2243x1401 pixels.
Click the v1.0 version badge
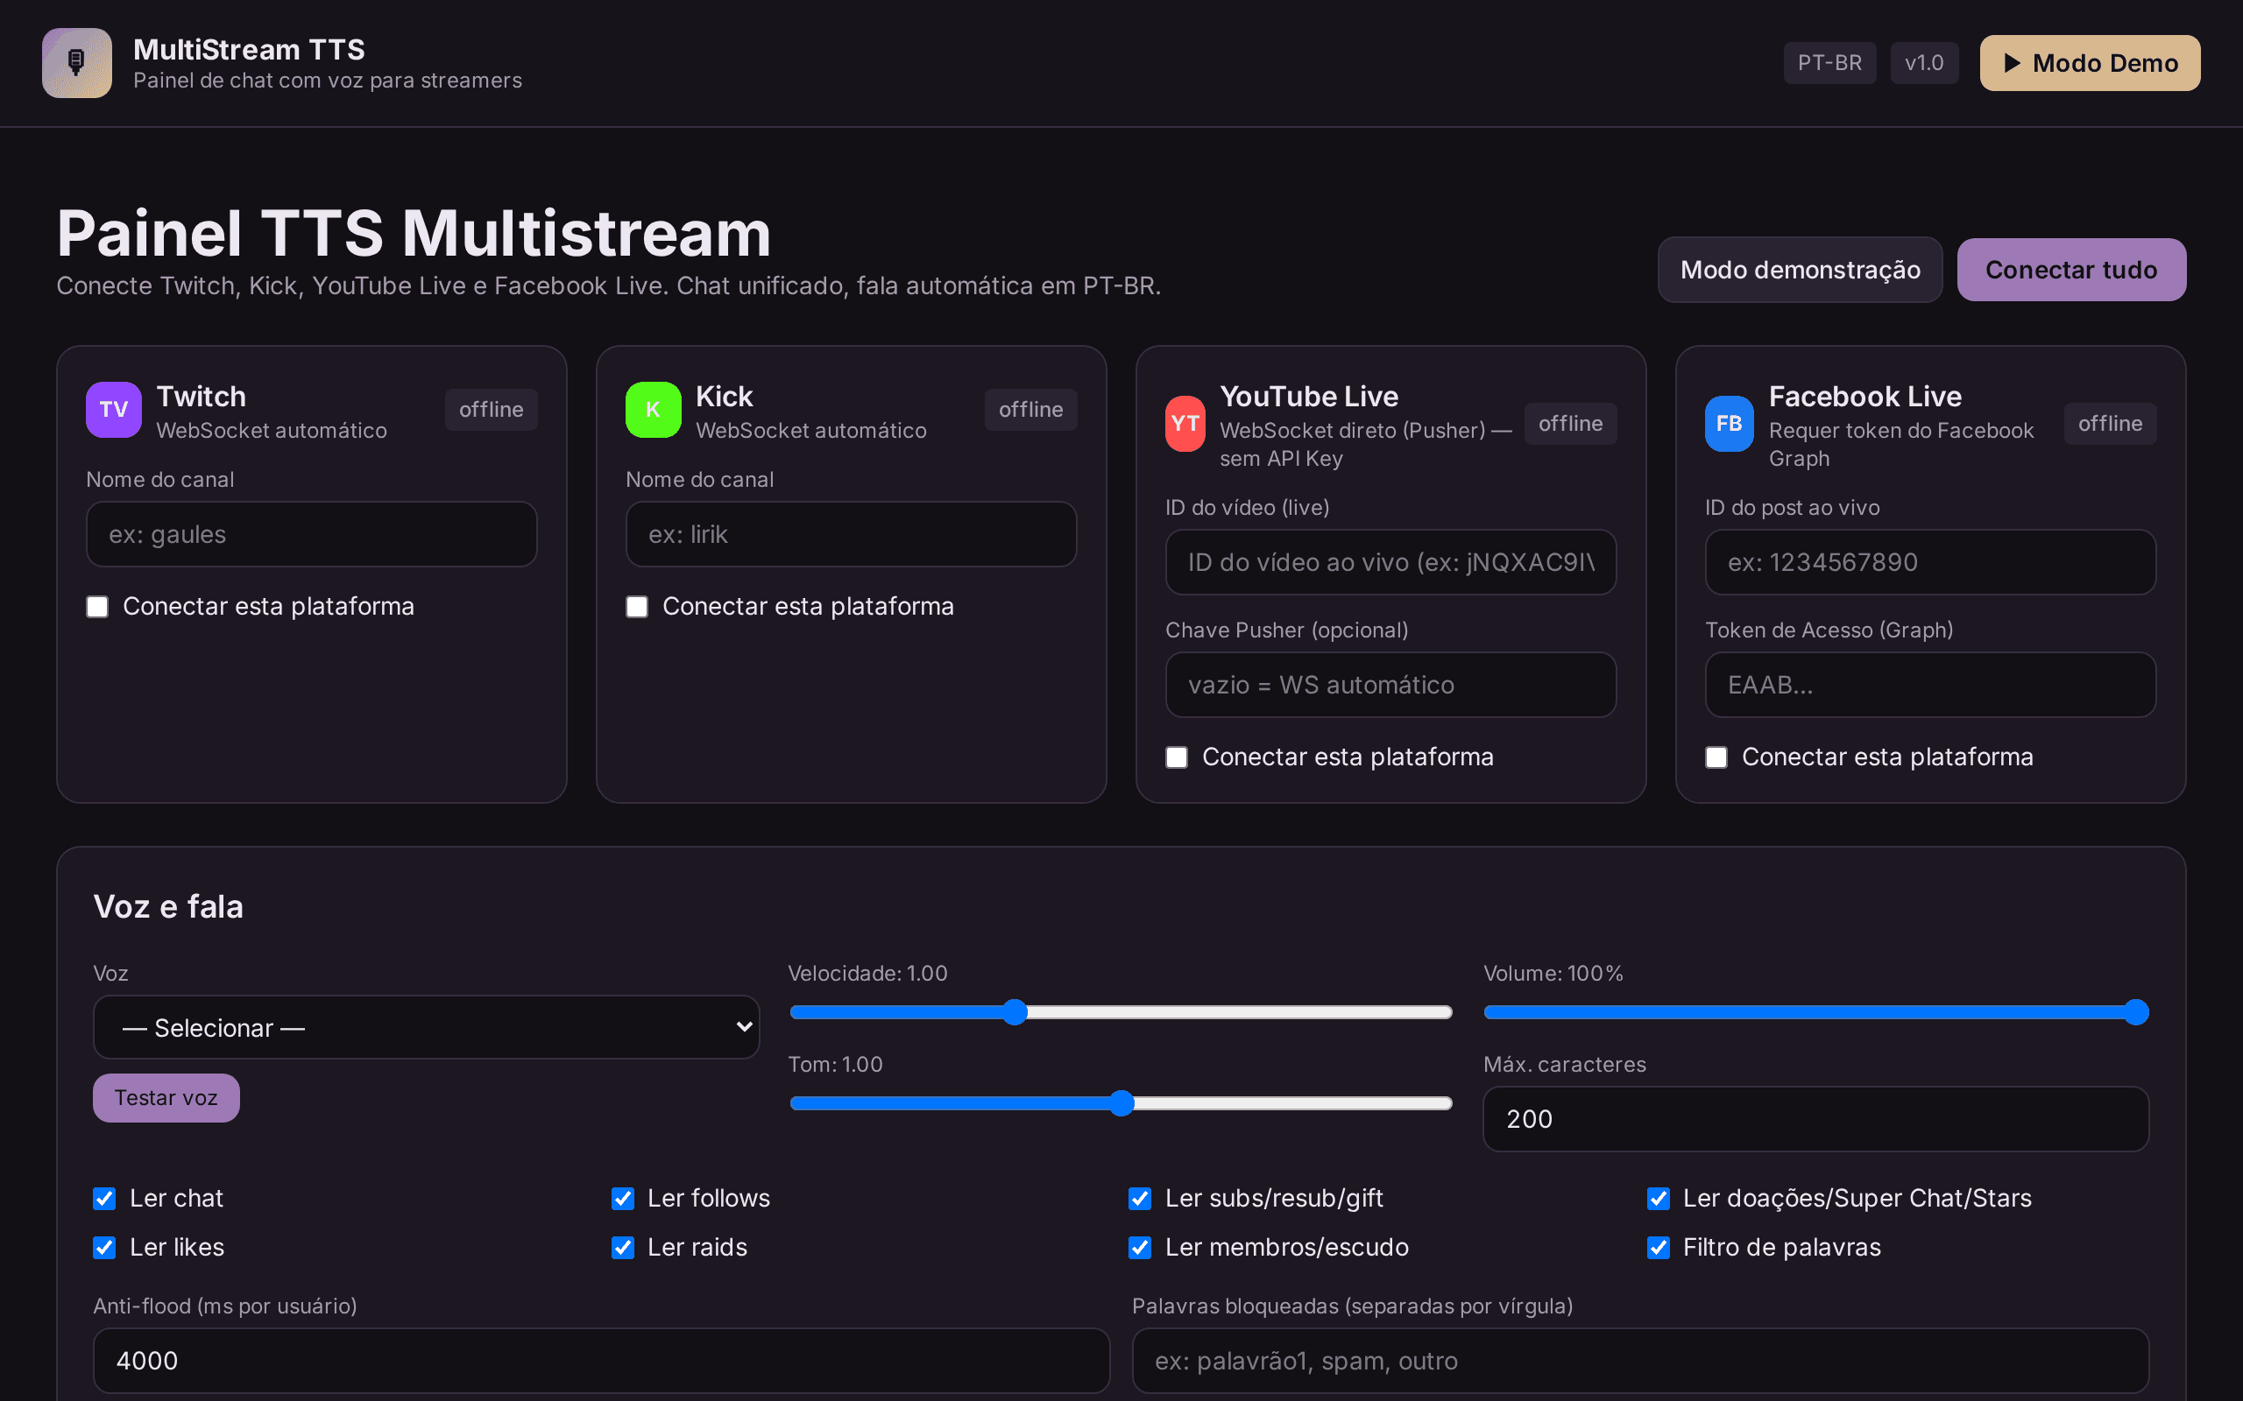click(x=1924, y=63)
